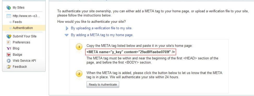The image size is (254, 96).
Task: Open the Feeds sidebar item
Action: pos(17,22)
